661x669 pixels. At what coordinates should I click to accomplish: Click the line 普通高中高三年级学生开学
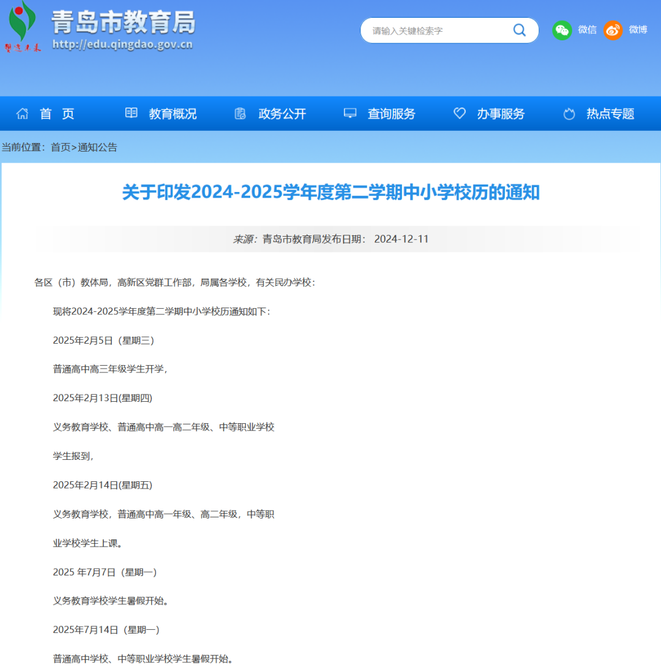click(x=110, y=369)
